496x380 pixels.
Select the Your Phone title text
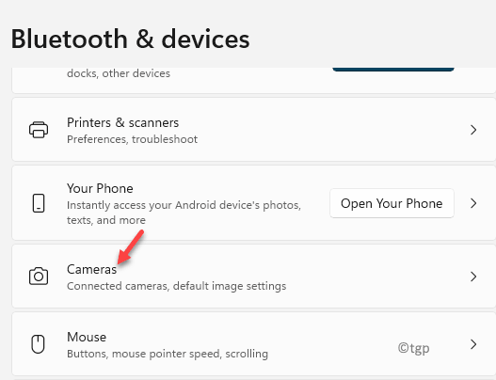coord(100,188)
